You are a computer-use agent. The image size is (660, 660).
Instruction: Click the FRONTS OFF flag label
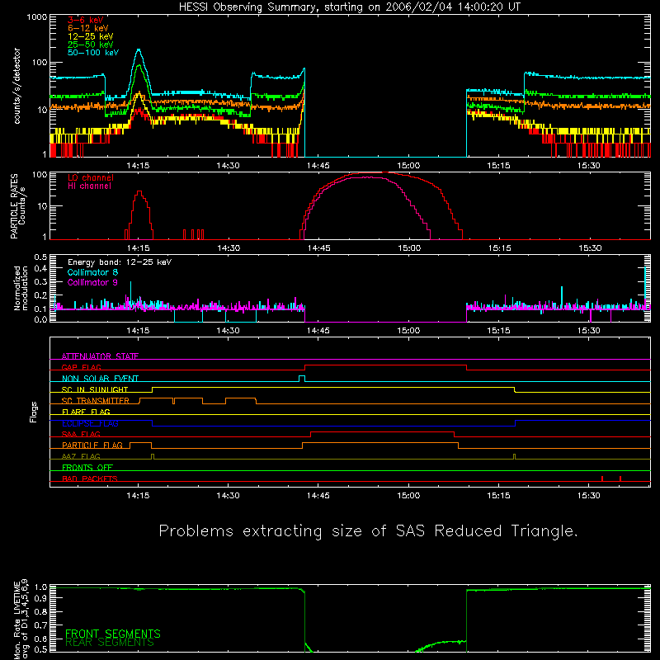87,467
